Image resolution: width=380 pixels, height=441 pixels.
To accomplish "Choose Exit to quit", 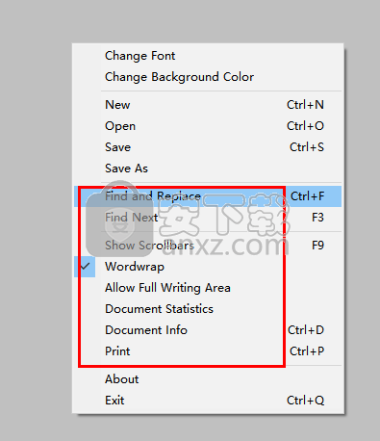I will coord(208,401).
